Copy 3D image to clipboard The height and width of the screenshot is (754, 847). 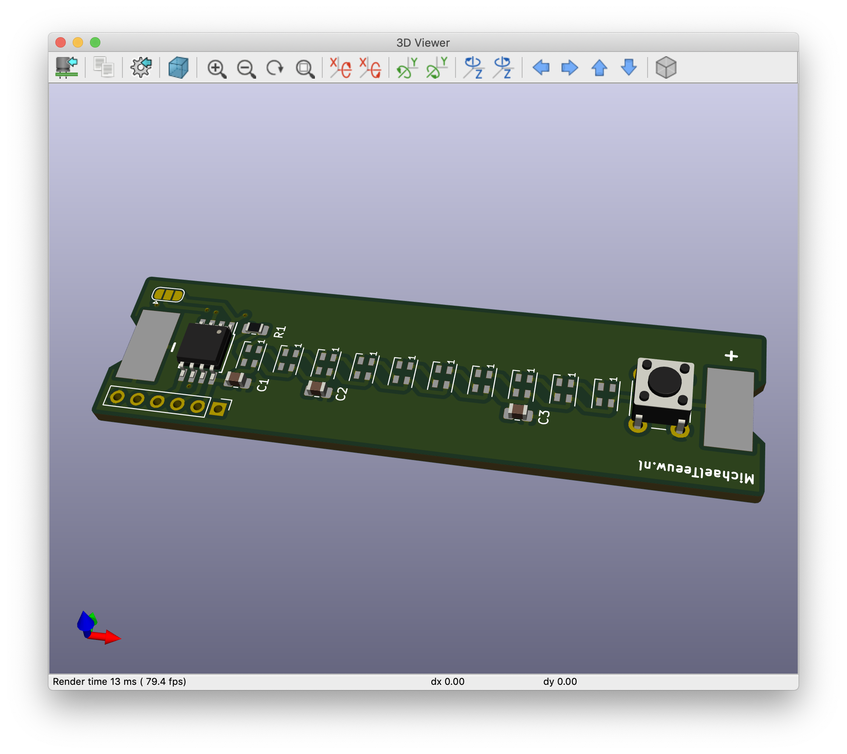click(104, 68)
